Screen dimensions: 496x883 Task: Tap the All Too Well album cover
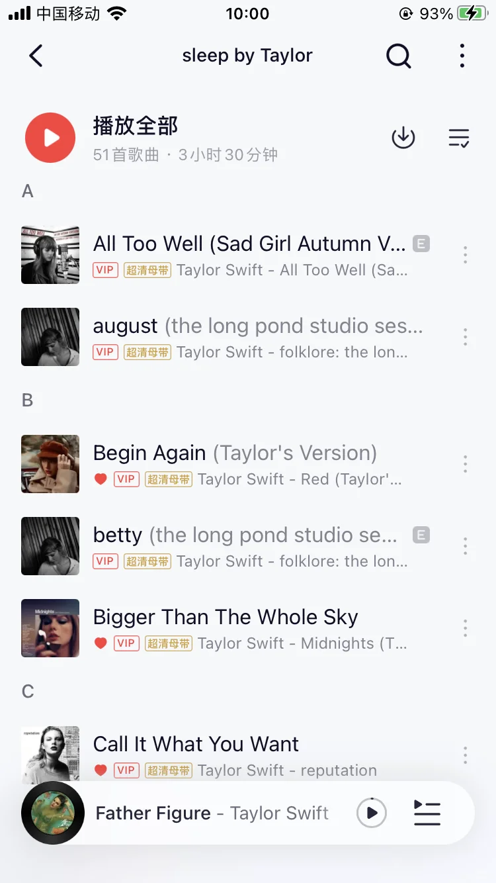coord(50,255)
